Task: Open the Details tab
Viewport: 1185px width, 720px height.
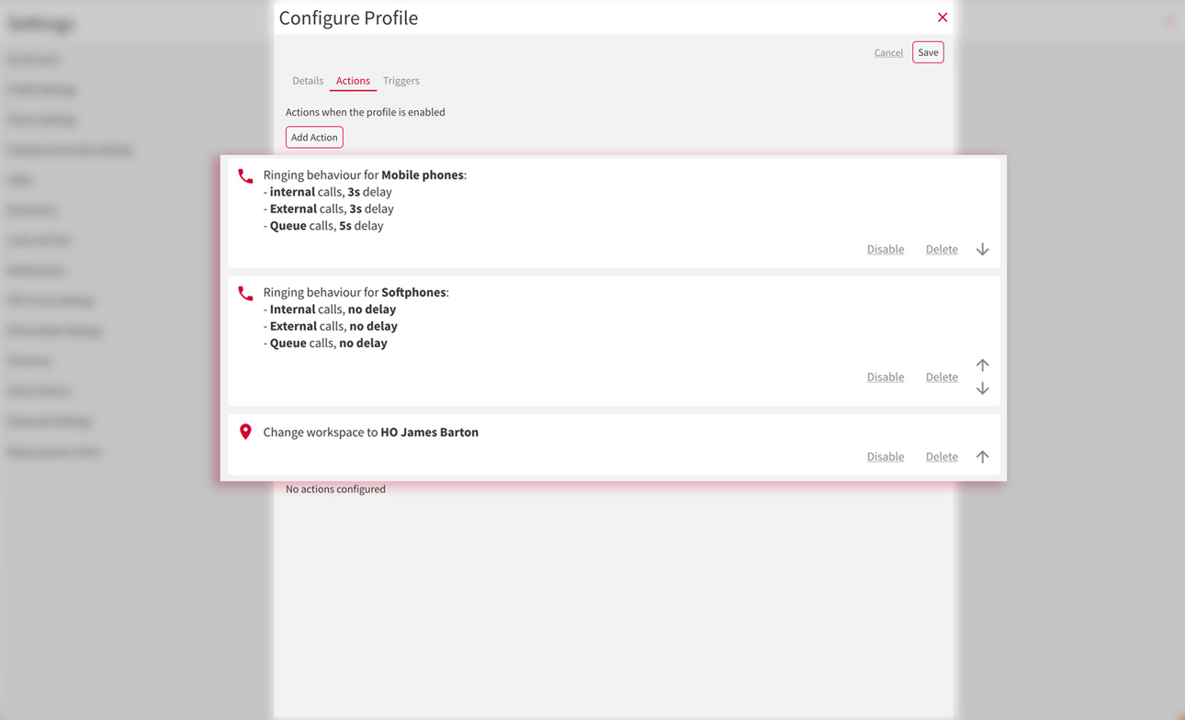Action: (x=308, y=81)
